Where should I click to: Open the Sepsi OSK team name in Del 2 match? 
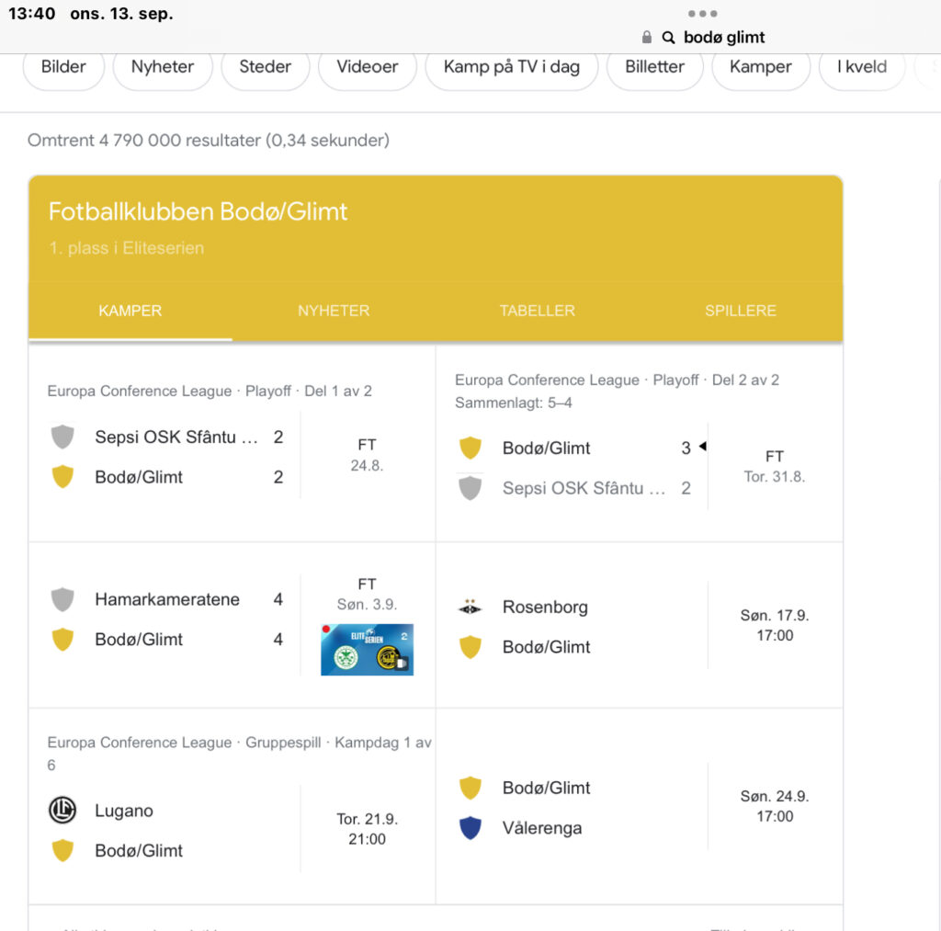click(x=584, y=488)
